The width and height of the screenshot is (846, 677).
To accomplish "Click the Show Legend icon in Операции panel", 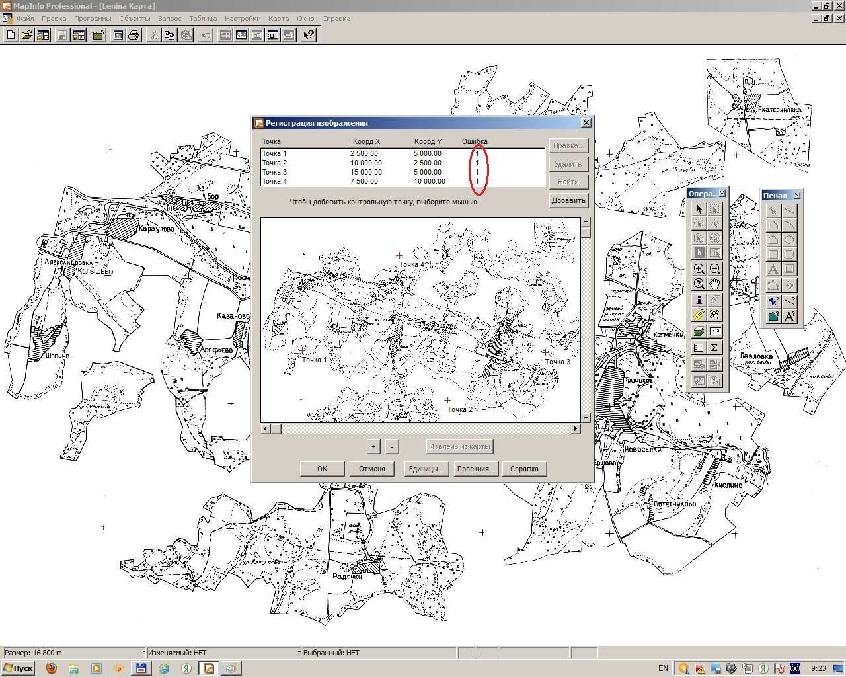I will pos(699,347).
